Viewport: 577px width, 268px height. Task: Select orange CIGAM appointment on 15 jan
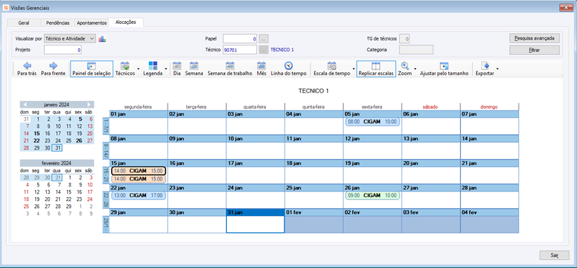(139, 179)
